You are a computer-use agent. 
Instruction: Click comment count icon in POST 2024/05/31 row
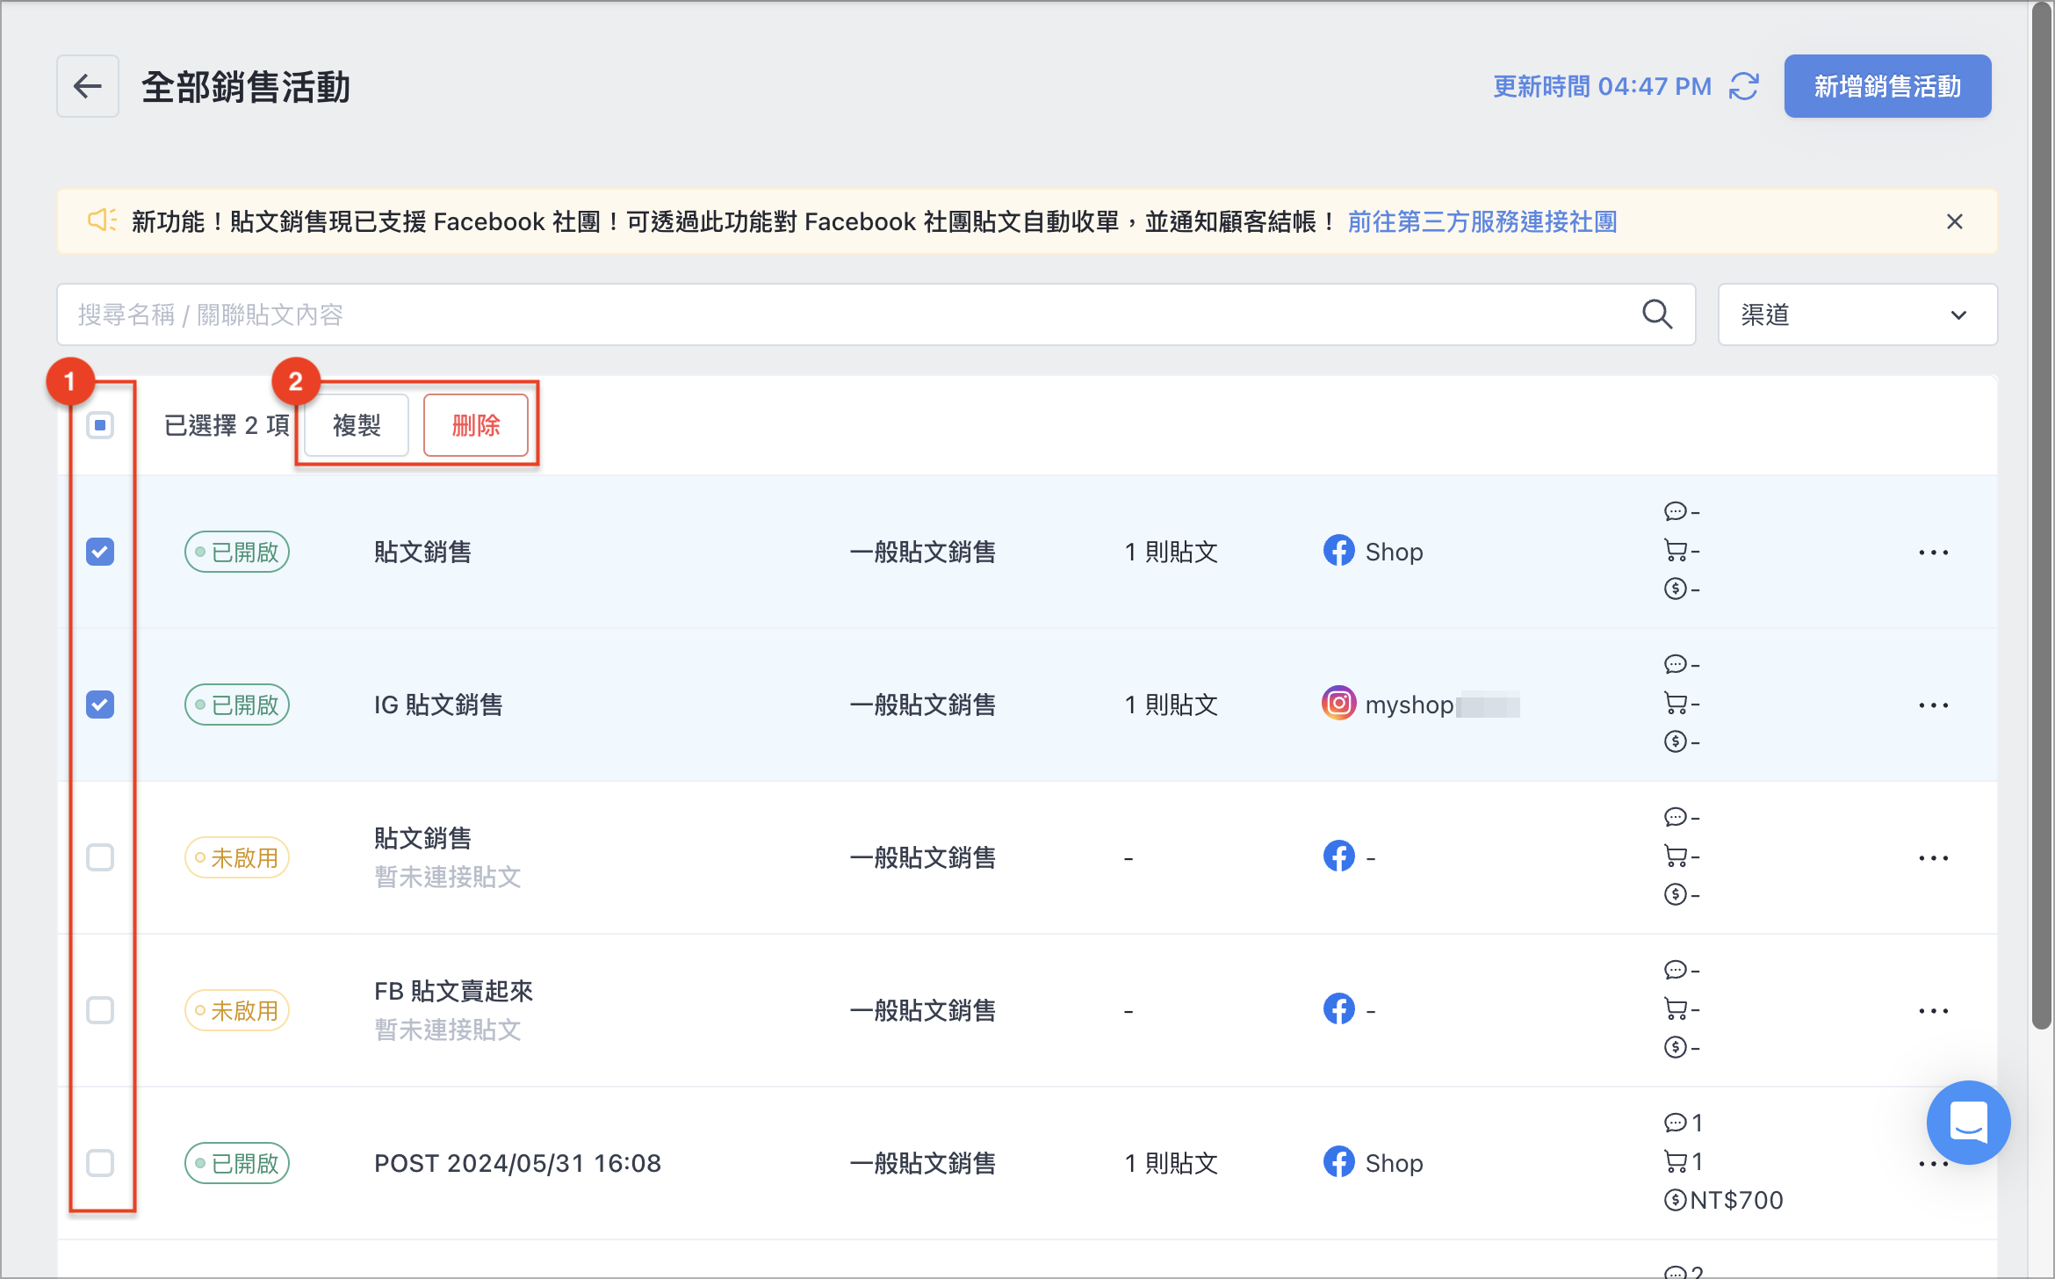tap(1675, 1123)
